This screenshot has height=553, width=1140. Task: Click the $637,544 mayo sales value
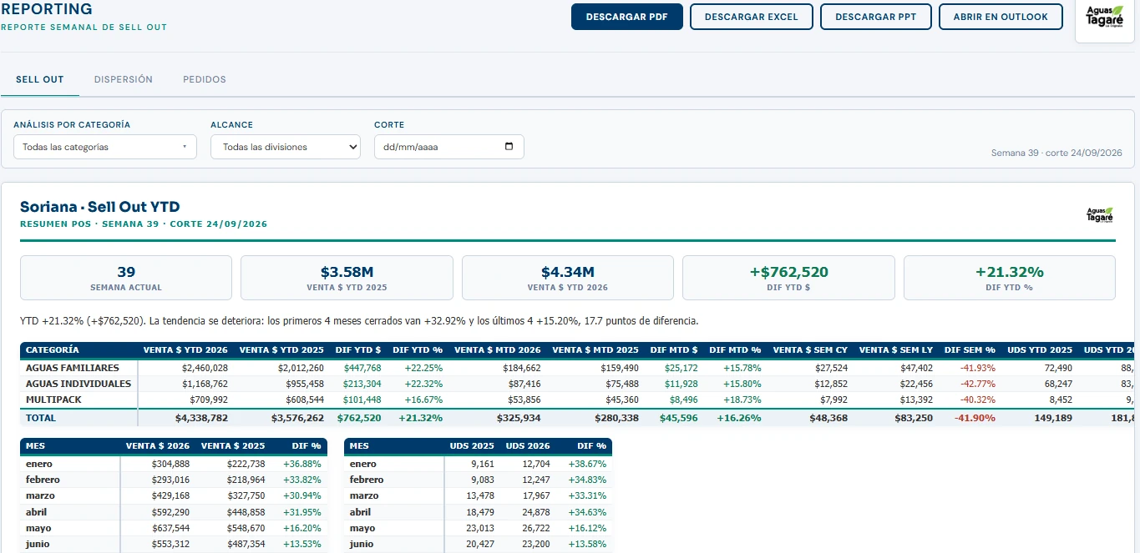[170, 528]
